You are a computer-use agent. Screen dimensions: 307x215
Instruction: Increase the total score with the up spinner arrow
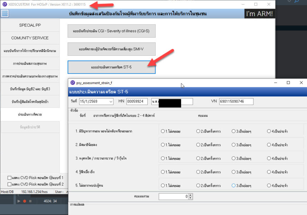click(190, 195)
